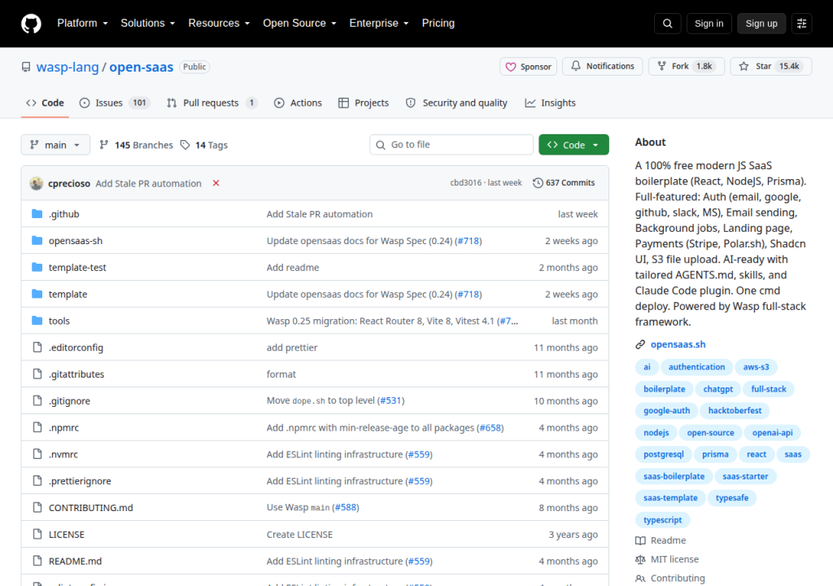
Task: Open pull request #531 link
Action: [x=390, y=400]
